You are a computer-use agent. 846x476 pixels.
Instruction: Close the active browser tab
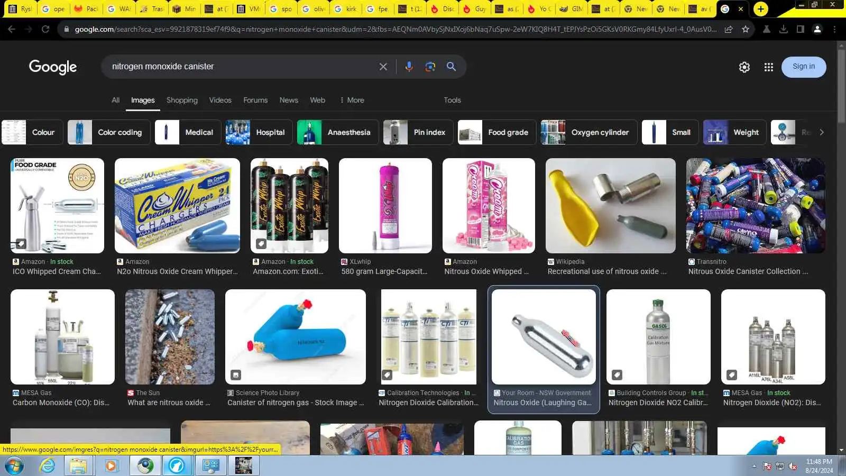(741, 9)
